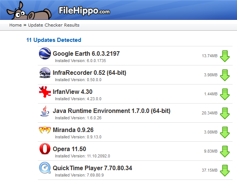Image resolution: width=237 pixels, height=181 pixels.
Task: Click the 3.98MB size for InfraRecorder
Action: (x=211, y=75)
